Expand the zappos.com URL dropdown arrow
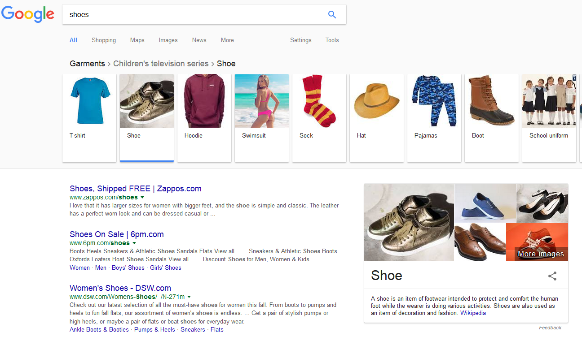Image resolution: width=582 pixels, height=341 pixels. tap(142, 197)
